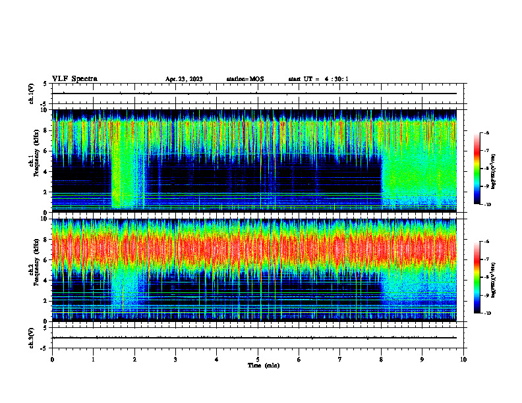Click the "-6" tick on ch.2 color bar
Viewport: 522px width, 403px height.
click(486, 242)
